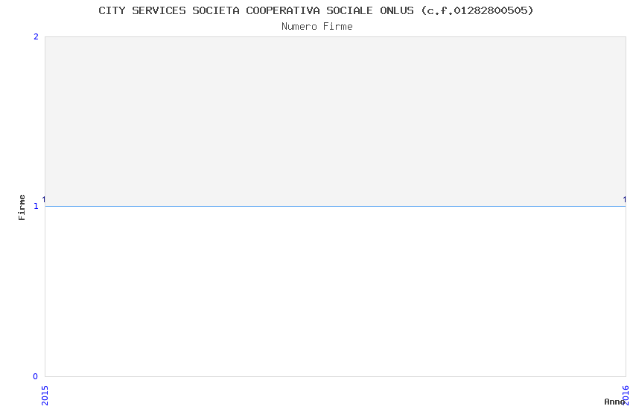Click the white plot area below the line
This screenshot has height=409, width=633.
coord(335,292)
